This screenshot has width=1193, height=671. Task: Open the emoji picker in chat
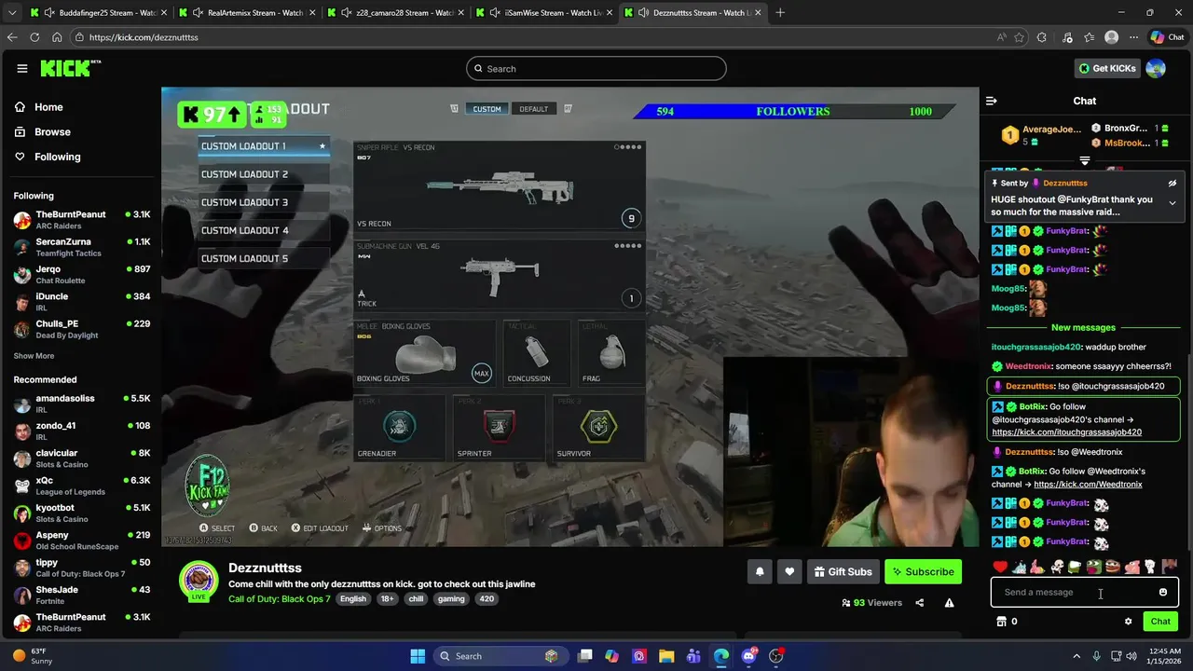click(1162, 593)
